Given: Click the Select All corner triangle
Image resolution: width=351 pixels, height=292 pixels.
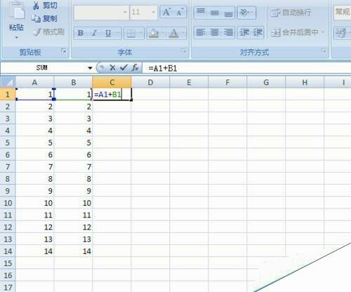Looking at the screenshot, I should [8, 82].
